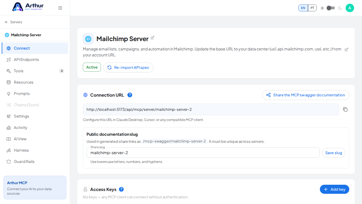This screenshot has width=362, height=204.
Task: Edit the server description
Action: pos(346,49)
